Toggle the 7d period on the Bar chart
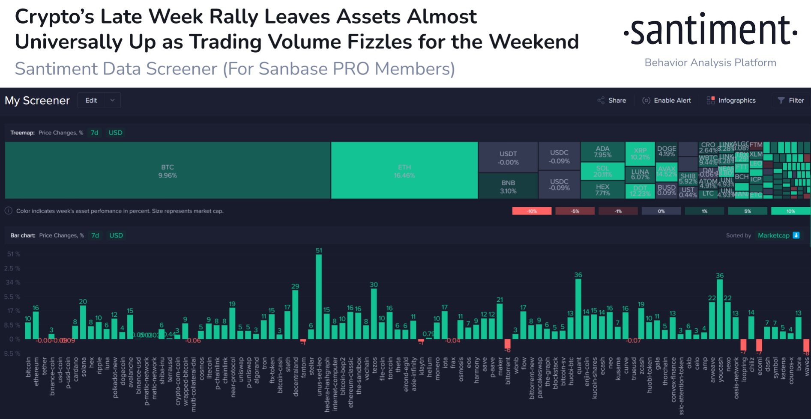 [x=95, y=235]
